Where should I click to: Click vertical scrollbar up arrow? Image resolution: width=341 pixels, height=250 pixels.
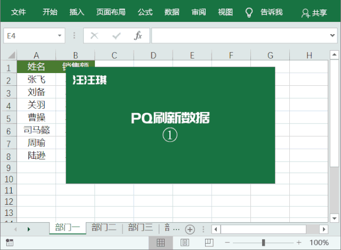click(334, 54)
